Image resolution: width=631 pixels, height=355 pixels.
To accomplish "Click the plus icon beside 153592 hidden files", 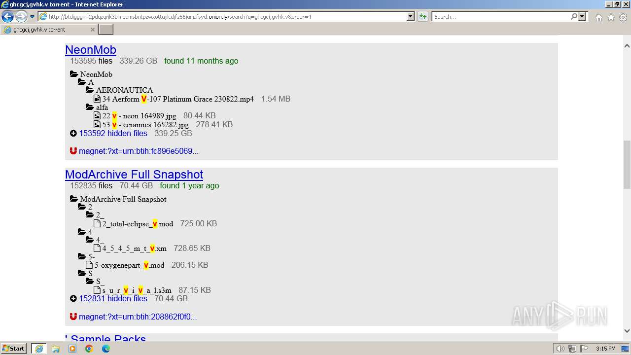I will [x=73, y=133].
